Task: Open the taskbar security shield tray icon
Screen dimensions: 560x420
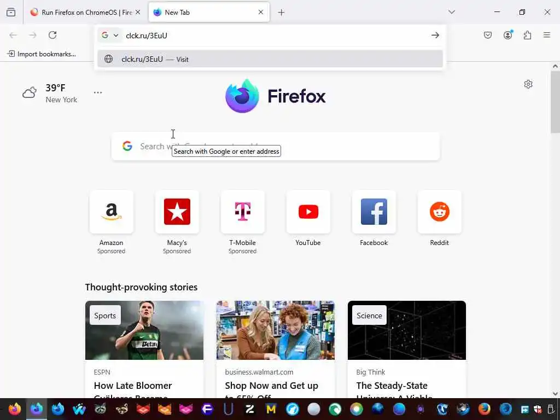Action: (538, 409)
